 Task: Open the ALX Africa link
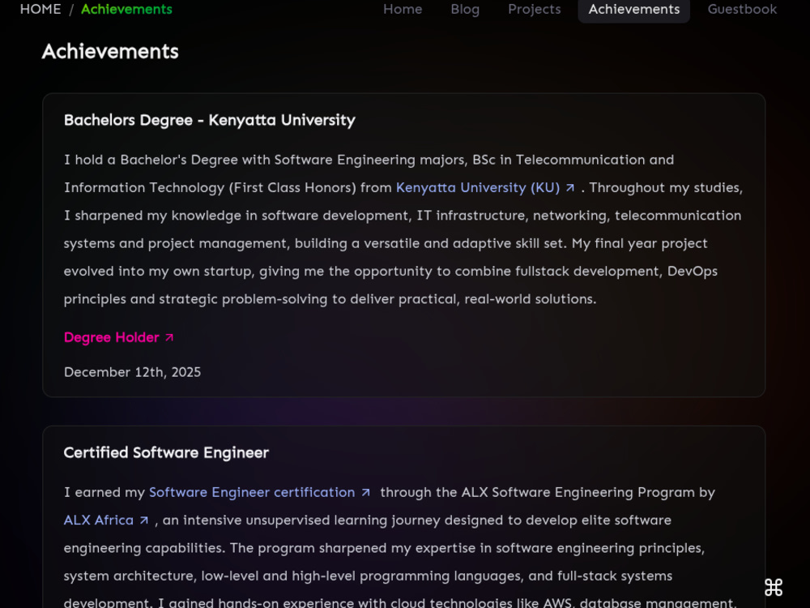tap(99, 520)
